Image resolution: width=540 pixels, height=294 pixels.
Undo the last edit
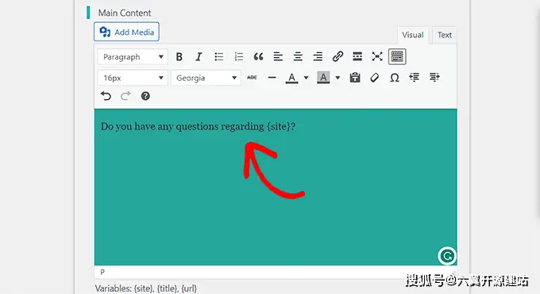[106, 96]
